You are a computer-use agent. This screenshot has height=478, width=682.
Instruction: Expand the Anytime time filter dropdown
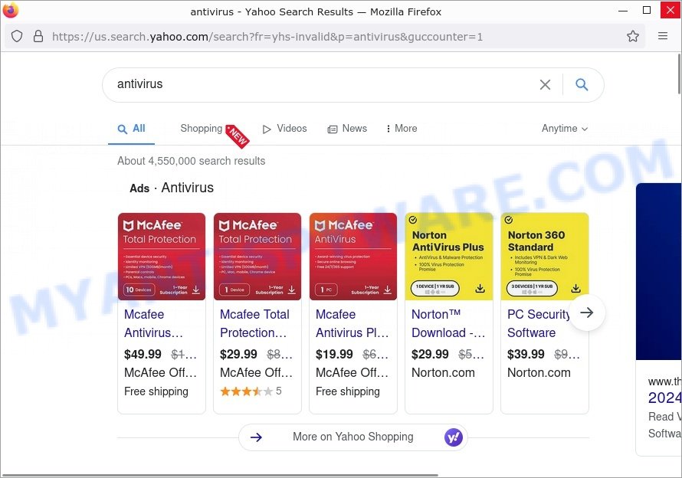(565, 128)
